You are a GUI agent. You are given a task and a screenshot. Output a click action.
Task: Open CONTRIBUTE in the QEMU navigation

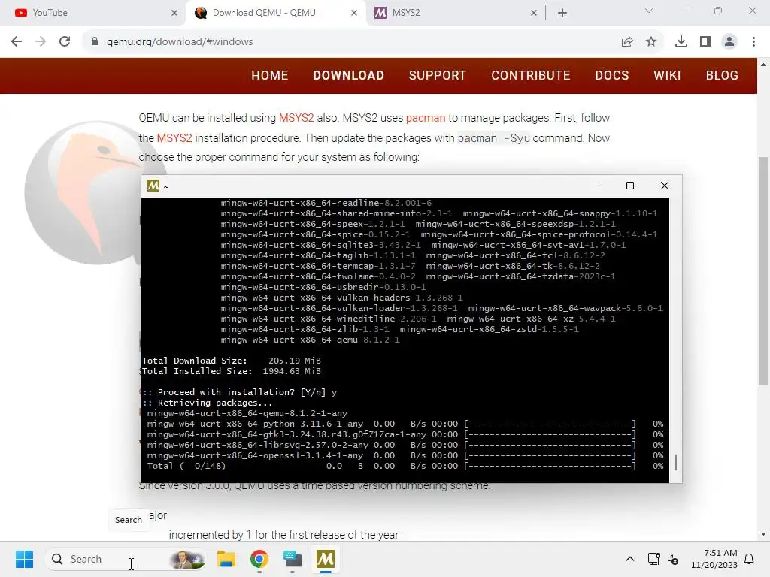pyautogui.click(x=531, y=76)
